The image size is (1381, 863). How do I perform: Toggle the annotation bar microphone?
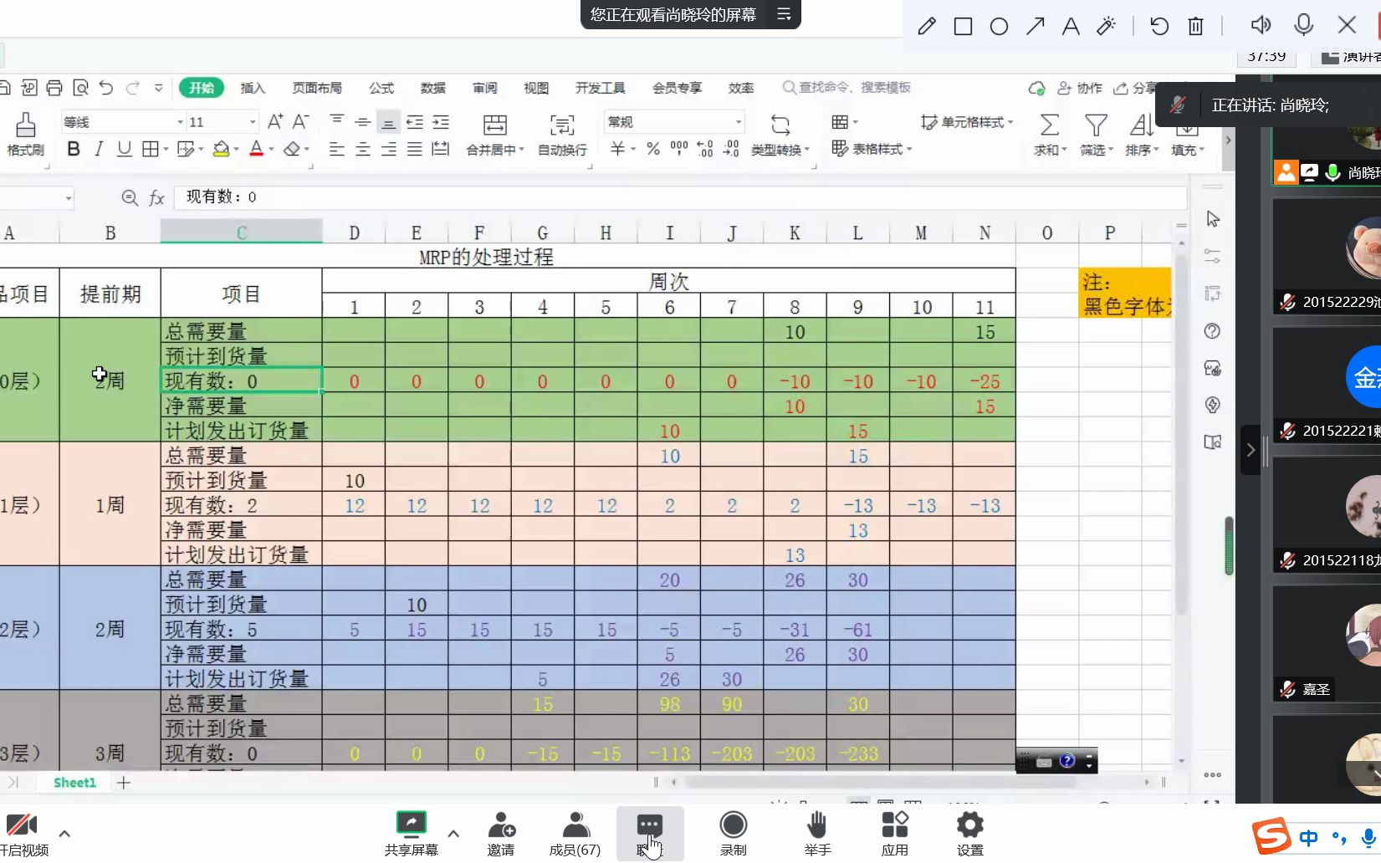[1303, 25]
